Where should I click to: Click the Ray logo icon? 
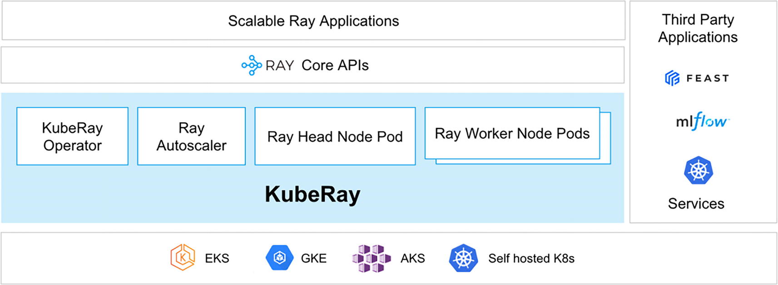coord(252,65)
